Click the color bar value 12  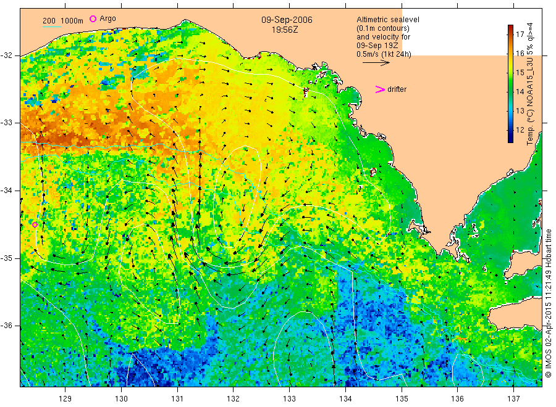coord(520,130)
